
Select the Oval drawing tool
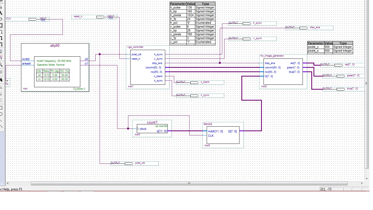click(x=1, y=114)
